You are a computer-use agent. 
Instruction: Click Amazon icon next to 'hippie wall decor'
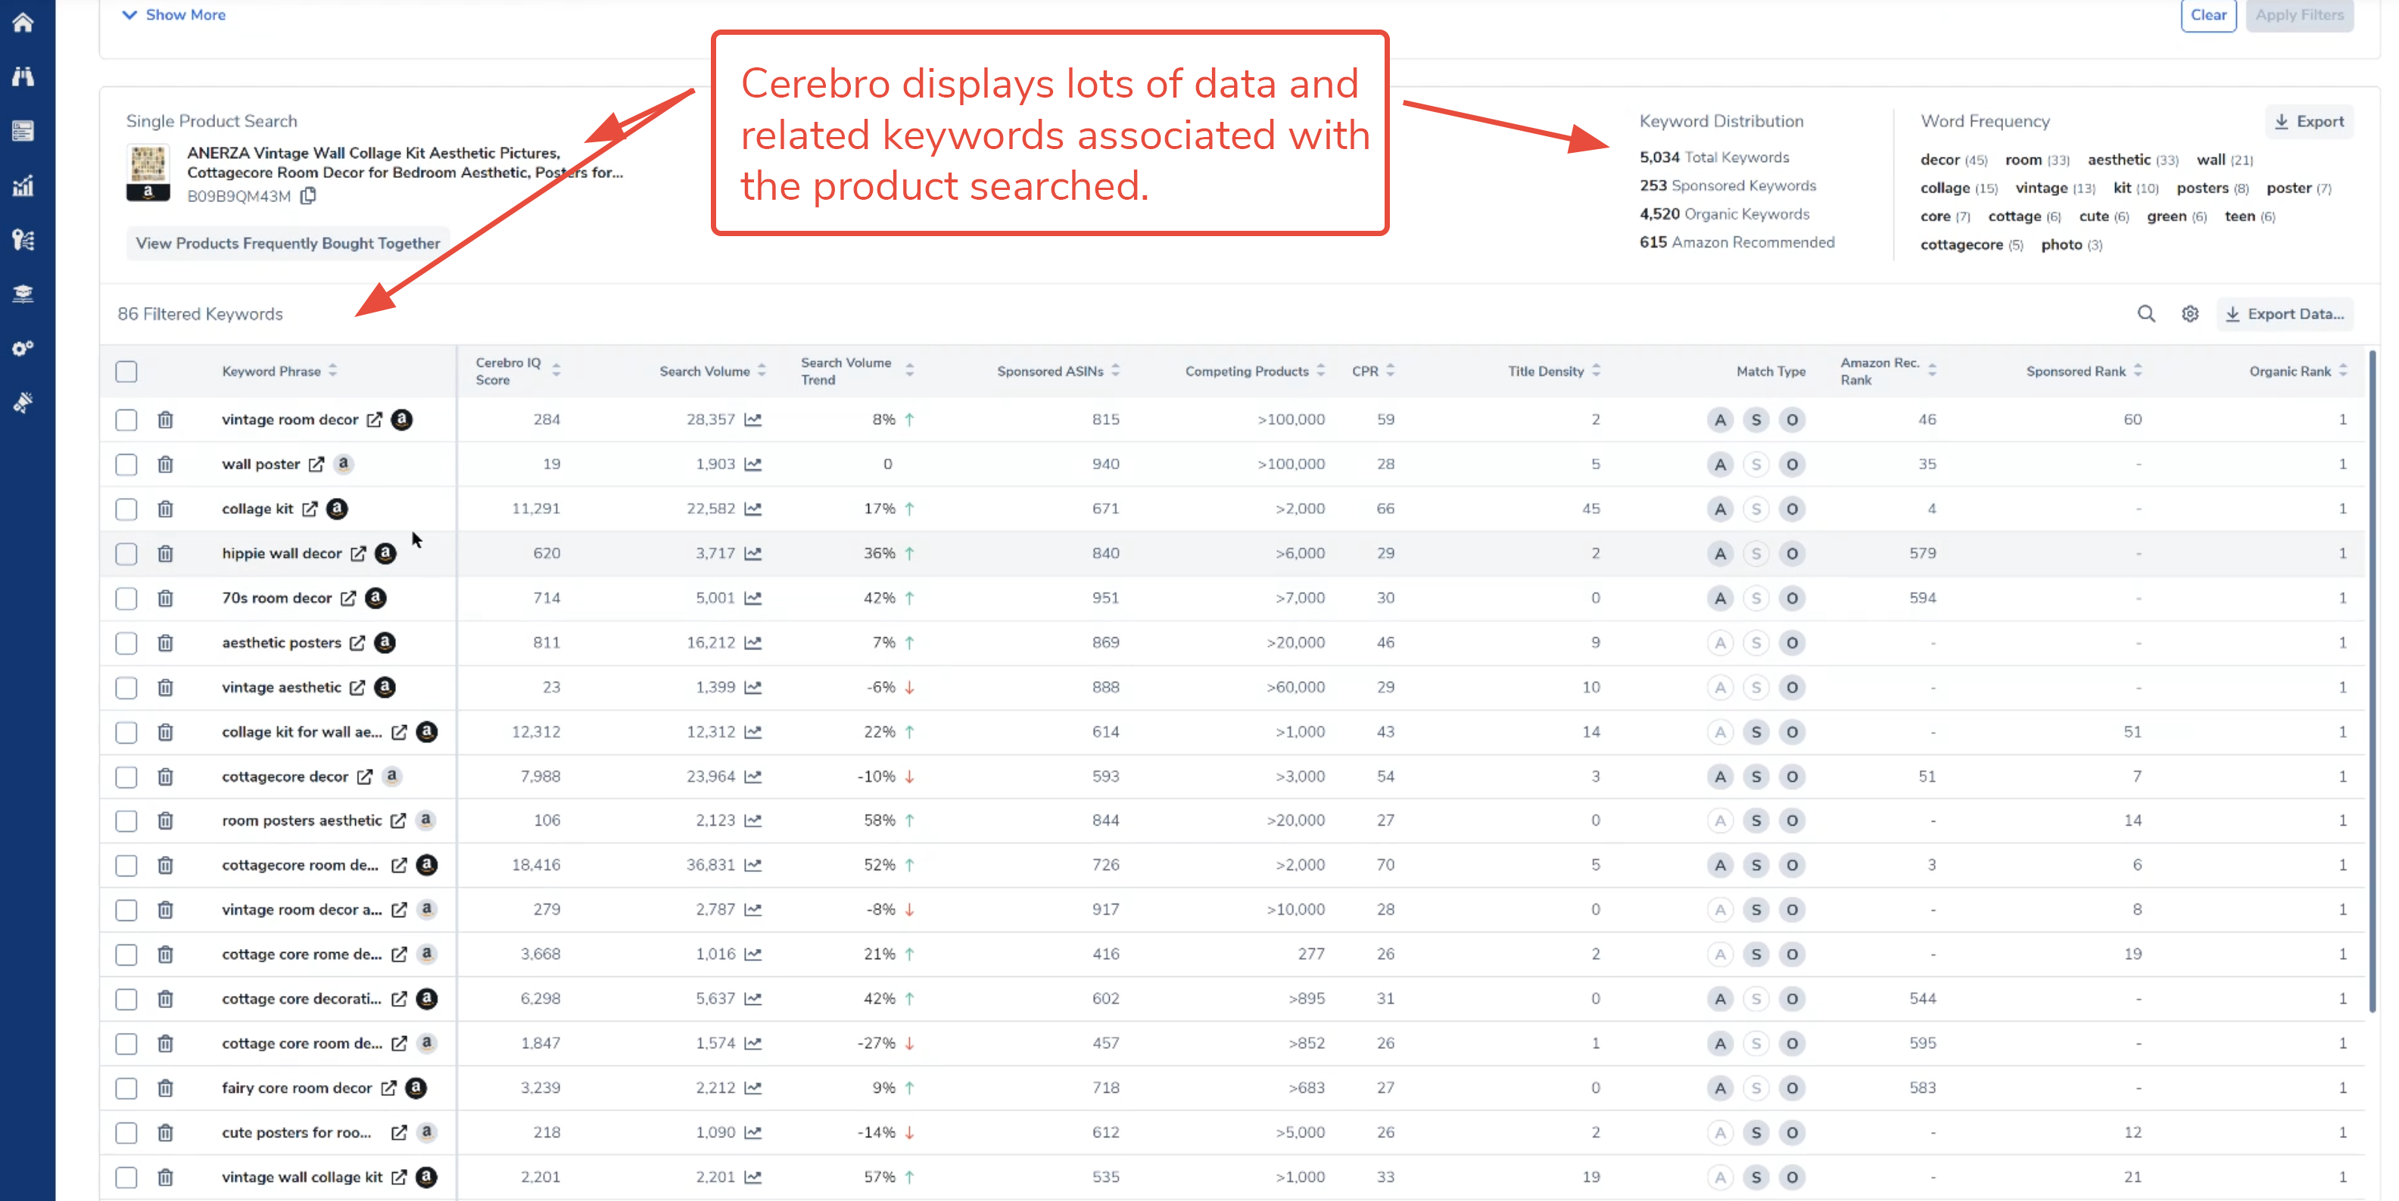tap(385, 553)
